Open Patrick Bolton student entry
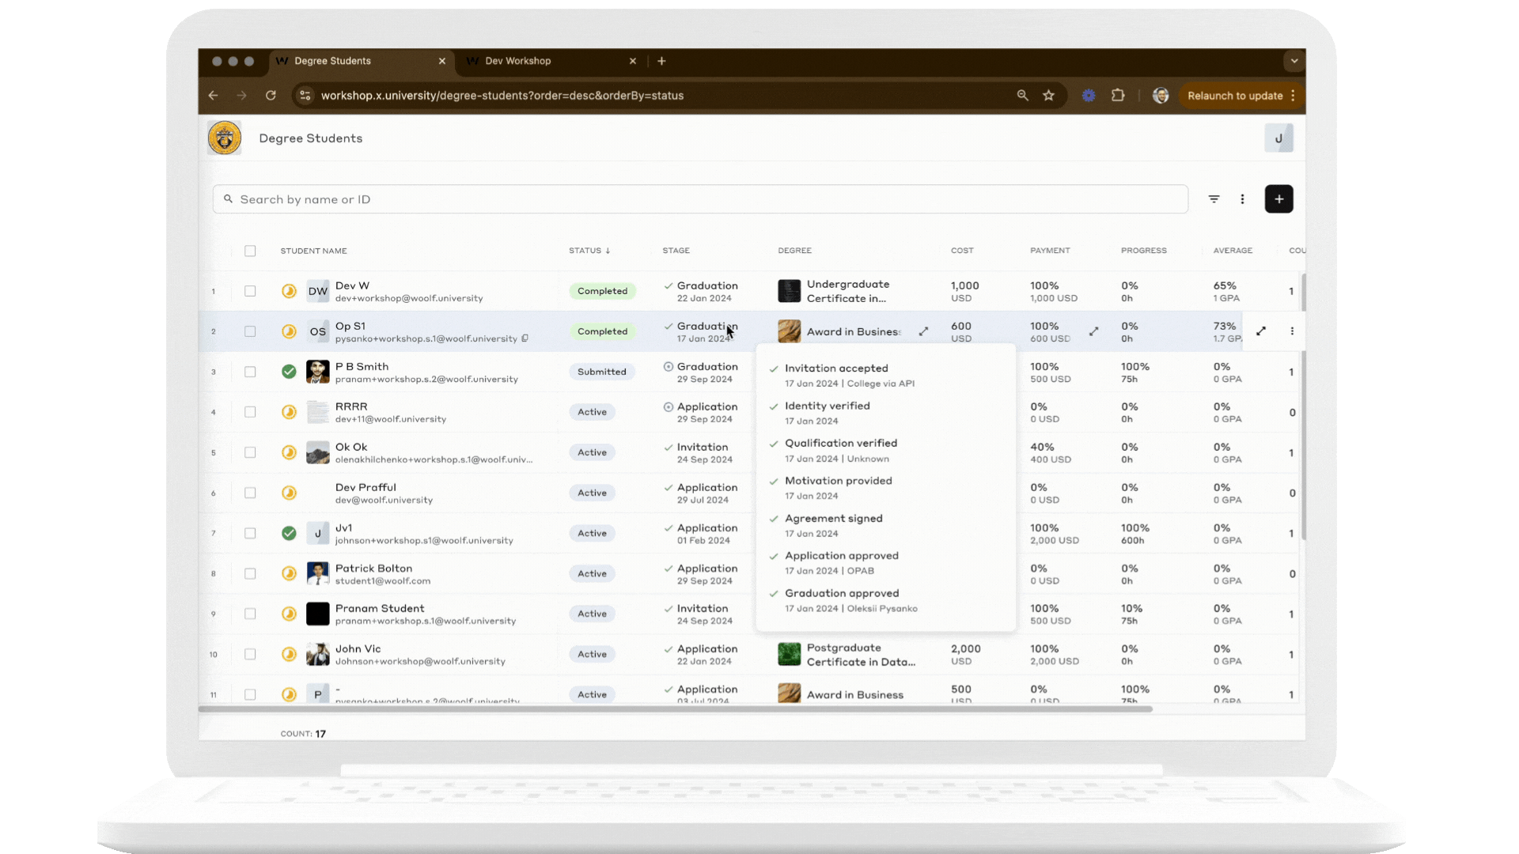Image resolution: width=1519 pixels, height=854 pixels. (x=373, y=569)
